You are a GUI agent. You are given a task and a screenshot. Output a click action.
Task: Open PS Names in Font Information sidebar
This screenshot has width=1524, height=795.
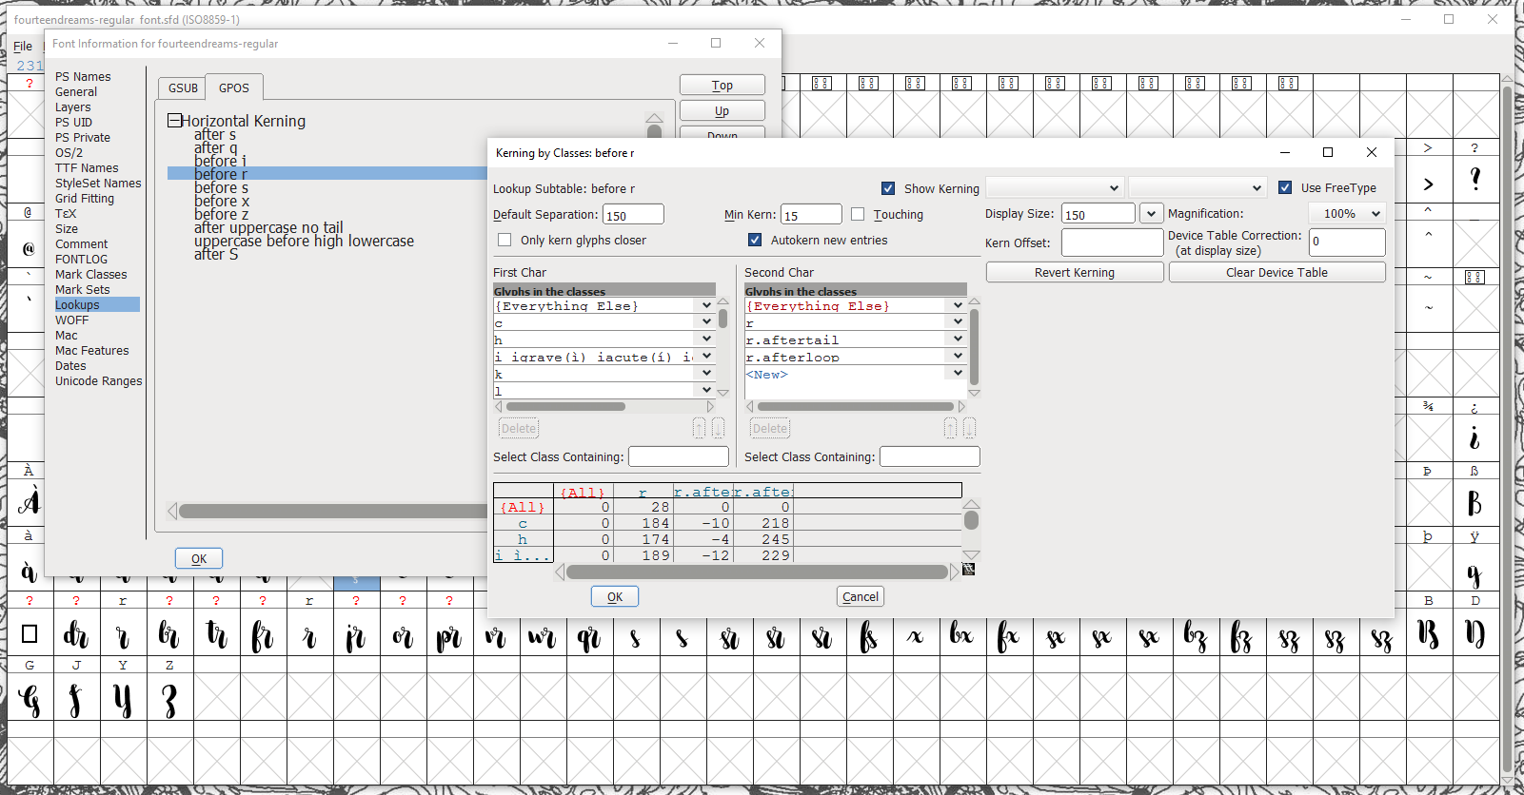[83, 77]
